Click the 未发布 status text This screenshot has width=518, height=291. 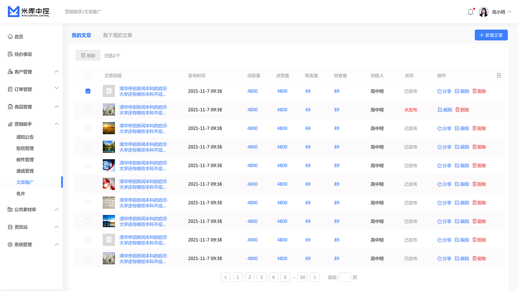coord(411,110)
